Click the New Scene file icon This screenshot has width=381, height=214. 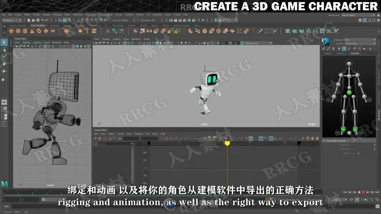(x=29, y=20)
